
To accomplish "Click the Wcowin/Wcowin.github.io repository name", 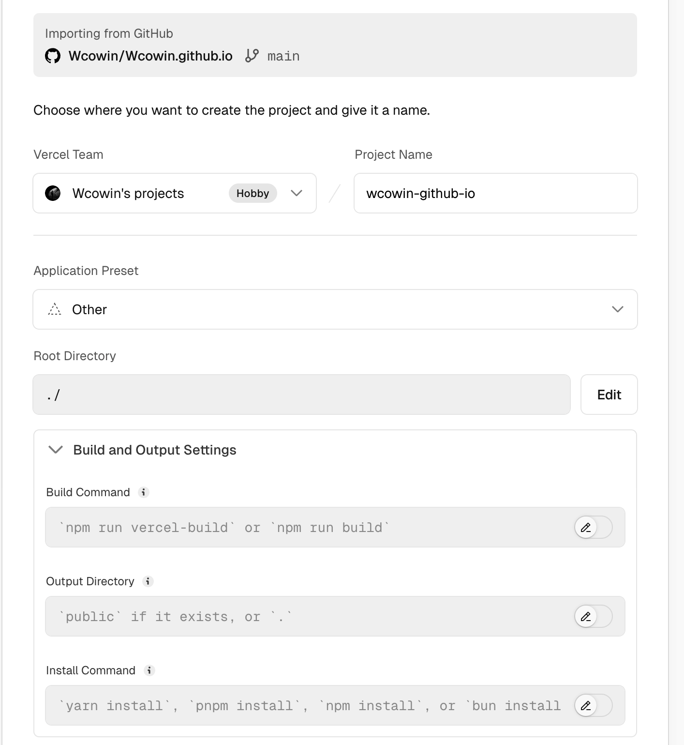I will [150, 56].
